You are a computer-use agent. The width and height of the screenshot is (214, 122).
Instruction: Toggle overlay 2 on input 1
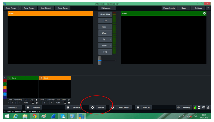12,103
